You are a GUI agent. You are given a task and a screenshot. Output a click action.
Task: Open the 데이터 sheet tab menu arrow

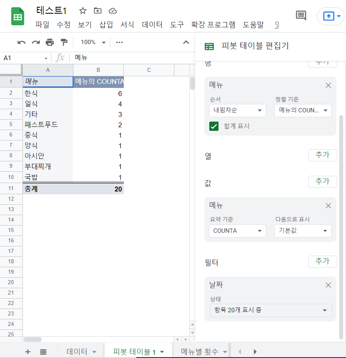pos(94,352)
